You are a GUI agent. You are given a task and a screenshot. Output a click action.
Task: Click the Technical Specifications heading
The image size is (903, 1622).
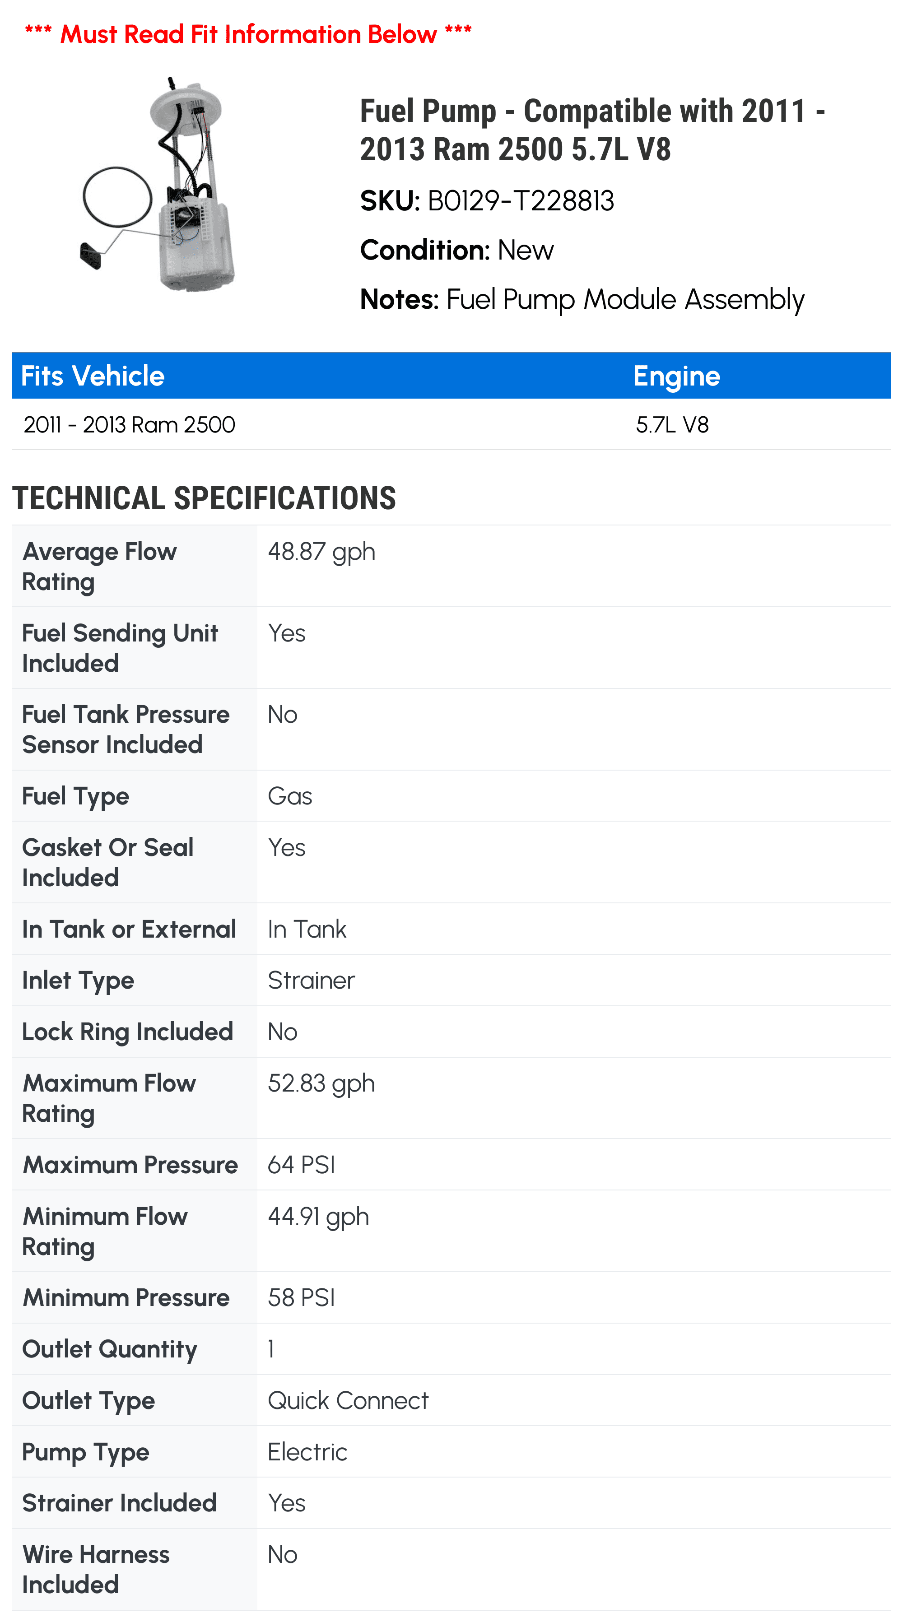point(204,498)
